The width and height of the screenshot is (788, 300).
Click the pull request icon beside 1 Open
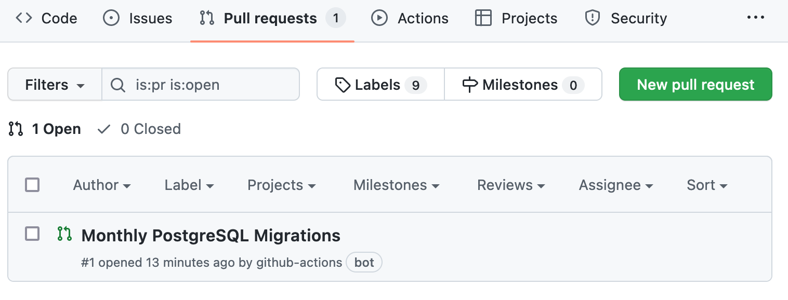click(x=16, y=129)
